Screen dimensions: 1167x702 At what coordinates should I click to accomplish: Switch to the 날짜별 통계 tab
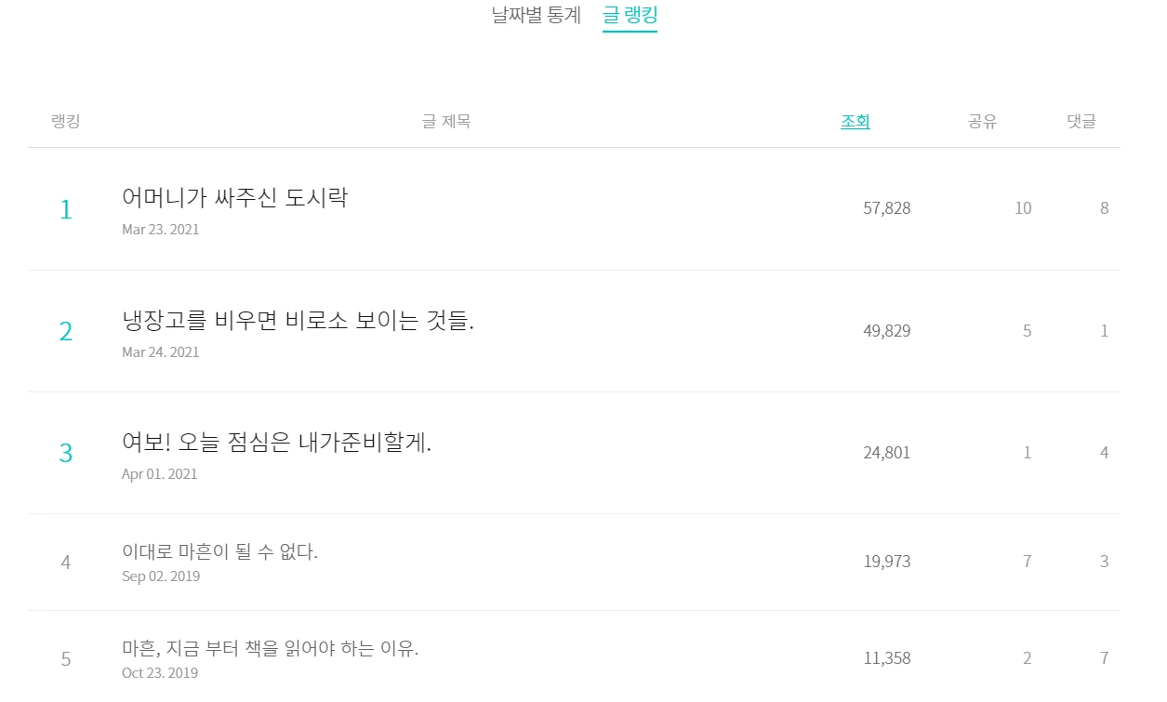coord(534,15)
